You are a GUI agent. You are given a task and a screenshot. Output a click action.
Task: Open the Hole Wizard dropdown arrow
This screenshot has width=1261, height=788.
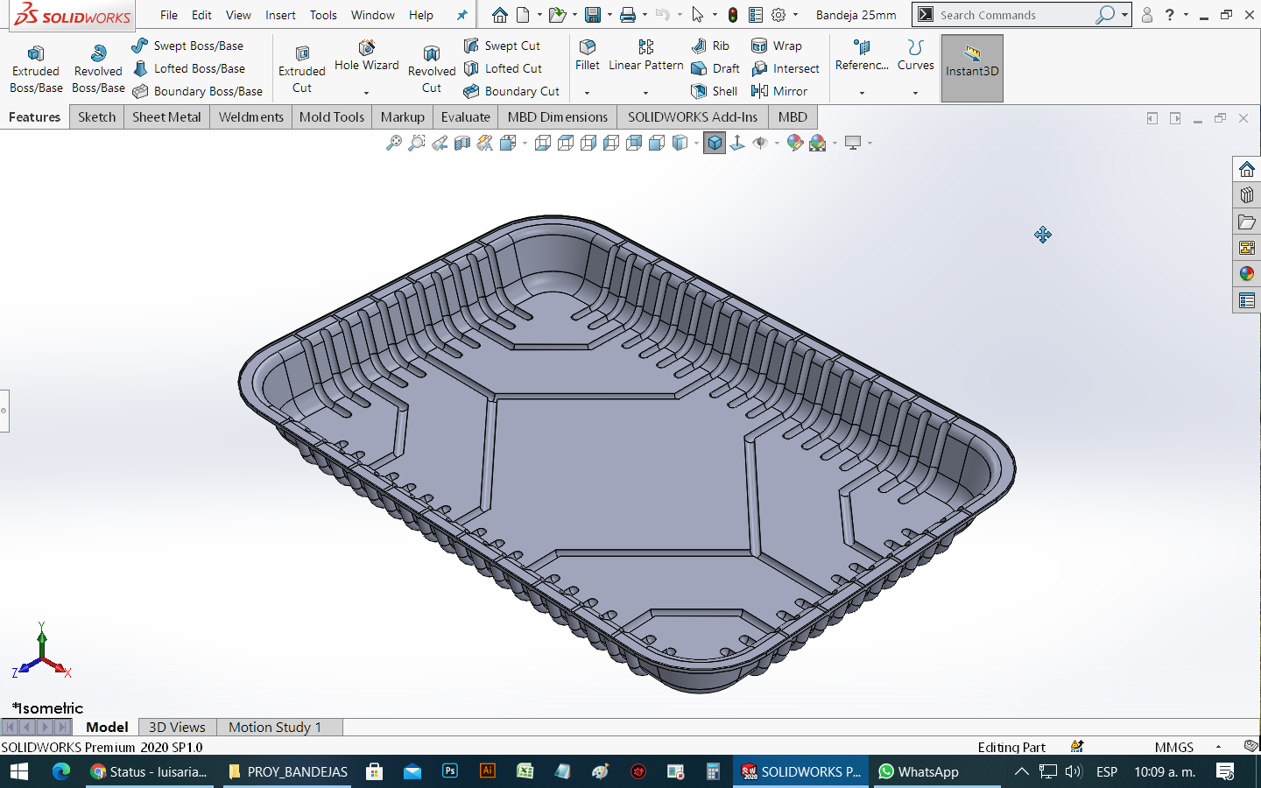tap(366, 93)
